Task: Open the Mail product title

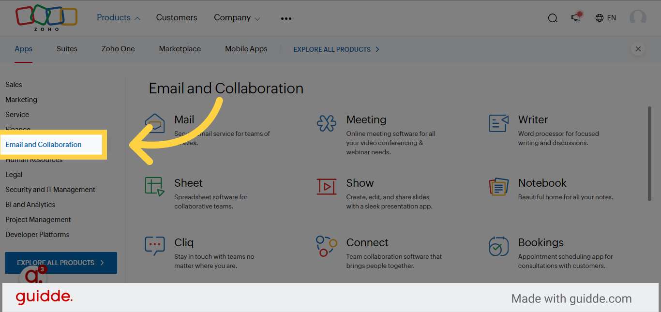Action: click(x=184, y=119)
